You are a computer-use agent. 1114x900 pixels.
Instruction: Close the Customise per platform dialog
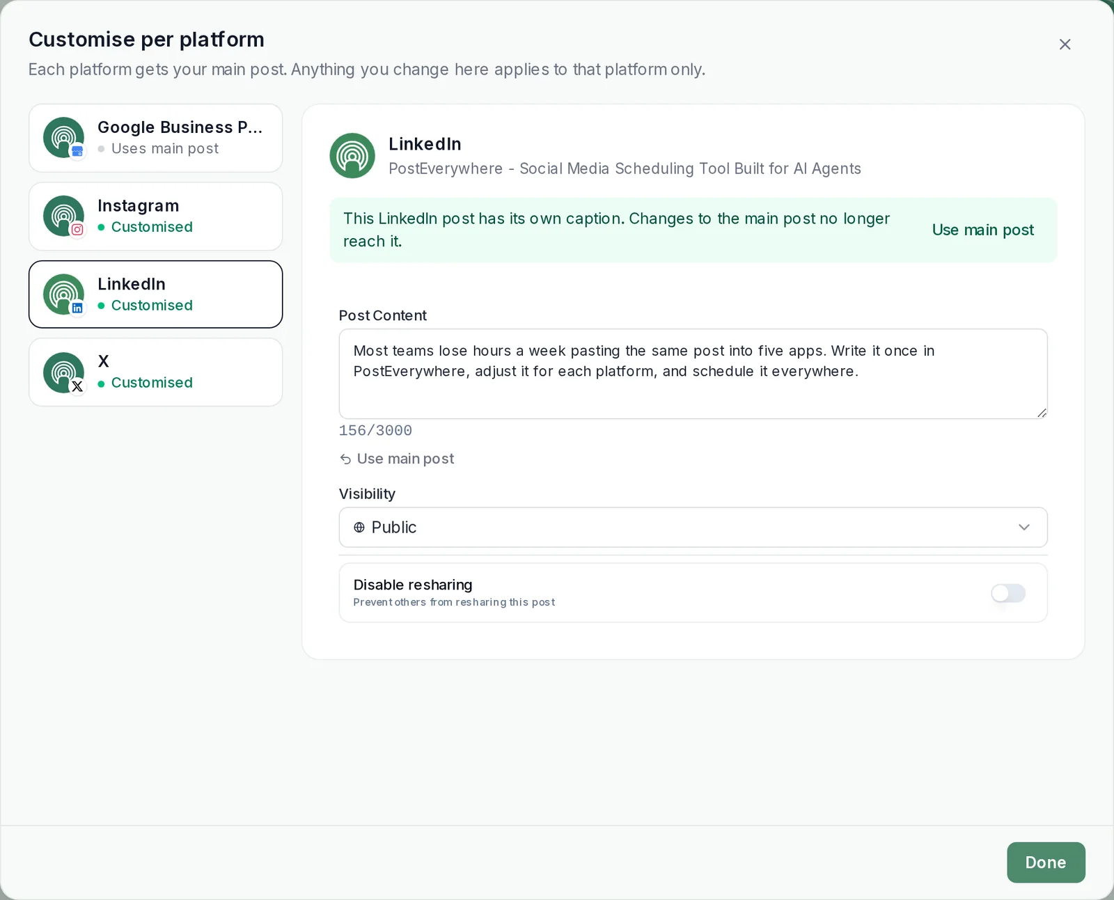(1065, 45)
